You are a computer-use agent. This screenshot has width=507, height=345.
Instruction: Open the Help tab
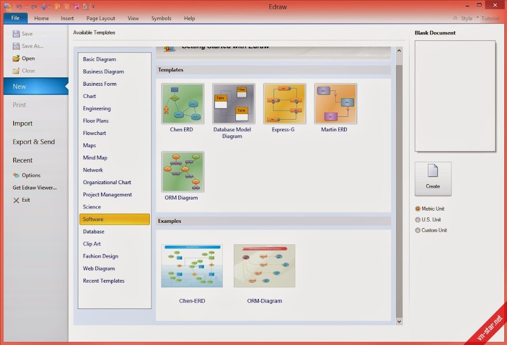pyautogui.click(x=189, y=19)
